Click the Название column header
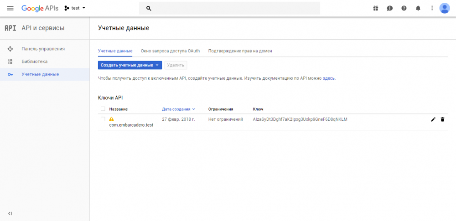Viewport: 456px width, 221px height. click(x=119, y=109)
